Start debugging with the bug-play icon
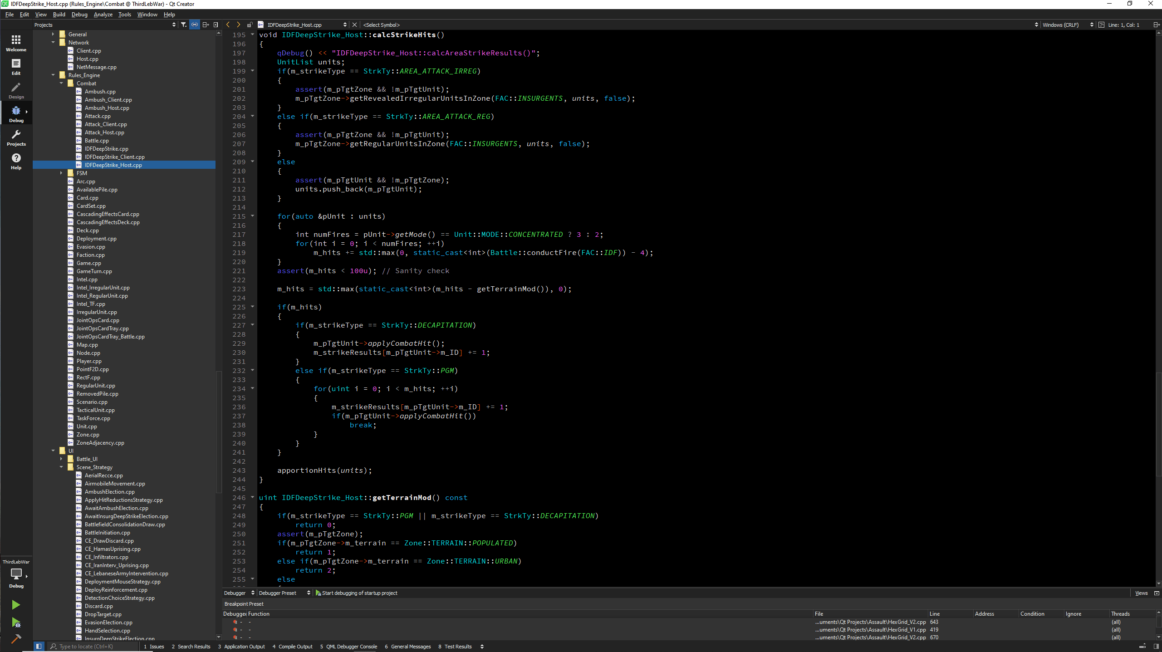 16,623
